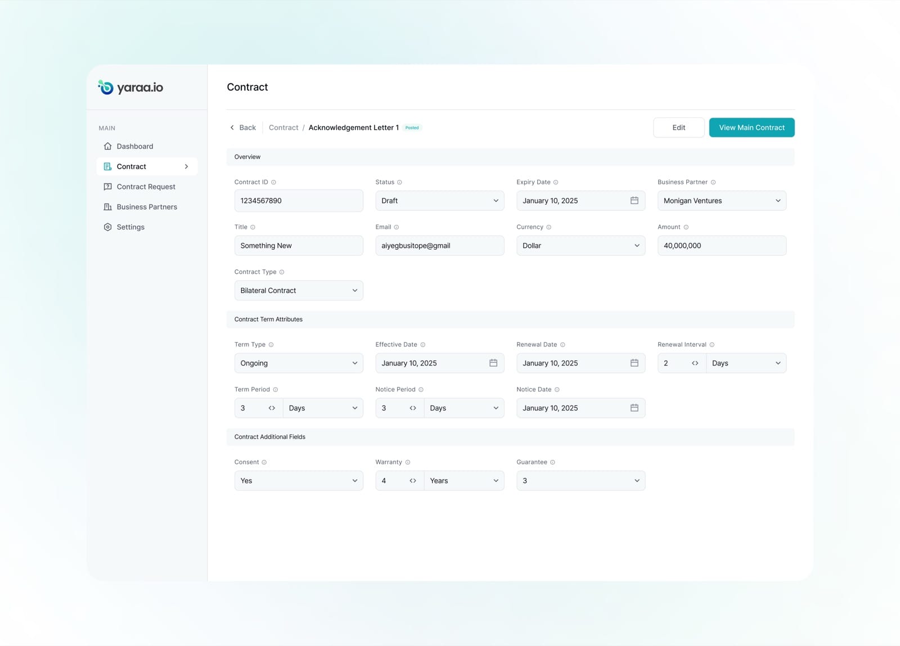Adjust the Warranty number stepper
The width and height of the screenshot is (900, 646).
coord(413,481)
